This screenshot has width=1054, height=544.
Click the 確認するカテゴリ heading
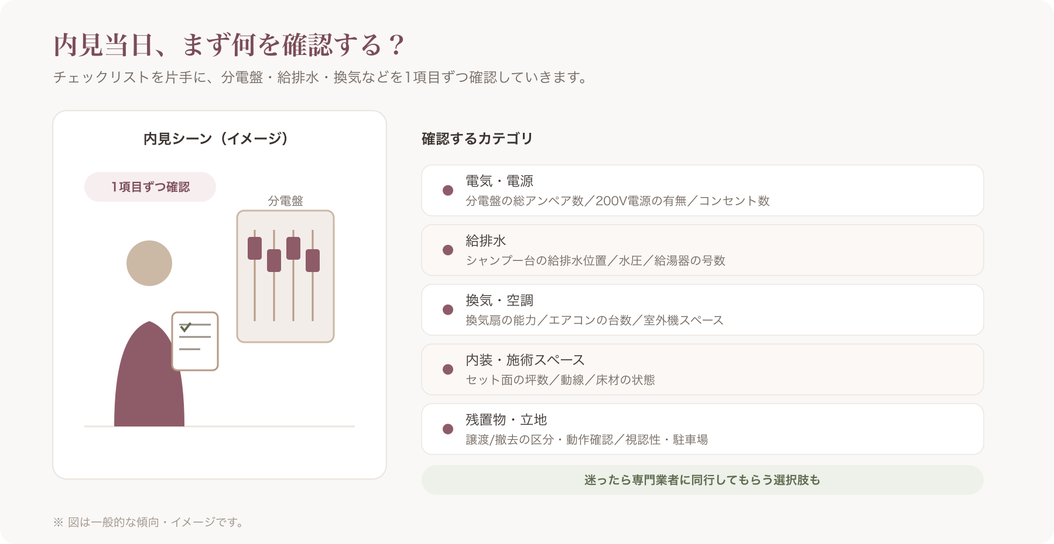(x=477, y=139)
